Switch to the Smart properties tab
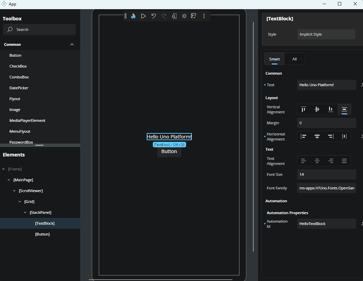The height and width of the screenshot is (281, 363). click(x=274, y=59)
